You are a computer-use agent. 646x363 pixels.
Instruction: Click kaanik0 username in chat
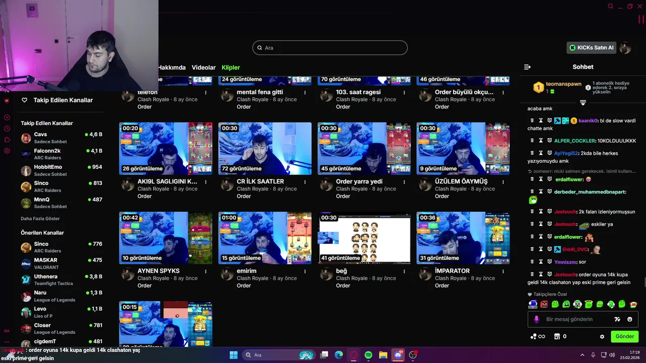(x=588, y=121)
